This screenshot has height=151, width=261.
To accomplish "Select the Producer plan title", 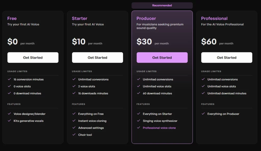I will (146, 18).
